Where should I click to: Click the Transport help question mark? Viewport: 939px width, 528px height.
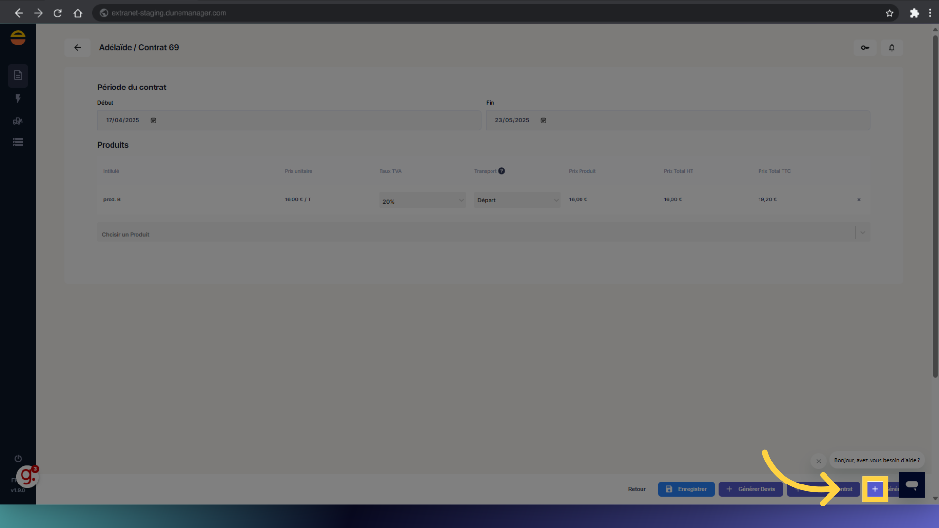pos(501,171)
